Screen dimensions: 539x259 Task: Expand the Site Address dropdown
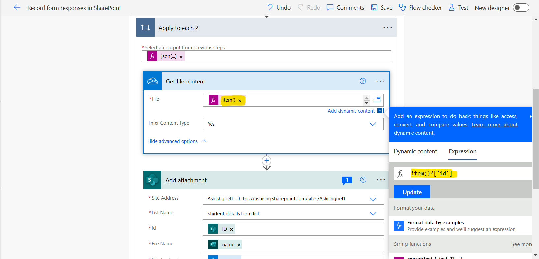(373, 199)
